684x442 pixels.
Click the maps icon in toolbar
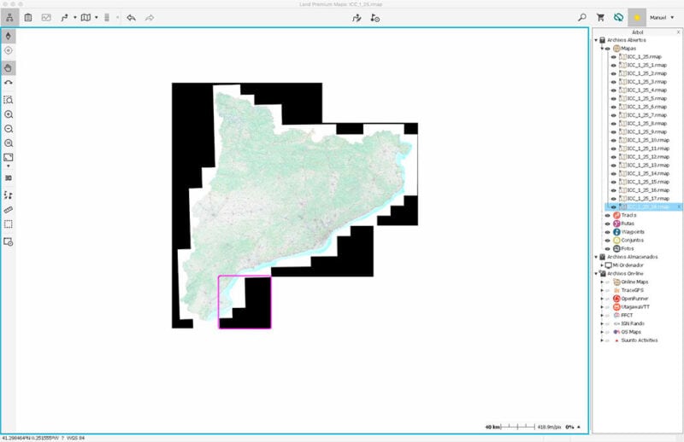pyautogui.click(x=86, y=18)
